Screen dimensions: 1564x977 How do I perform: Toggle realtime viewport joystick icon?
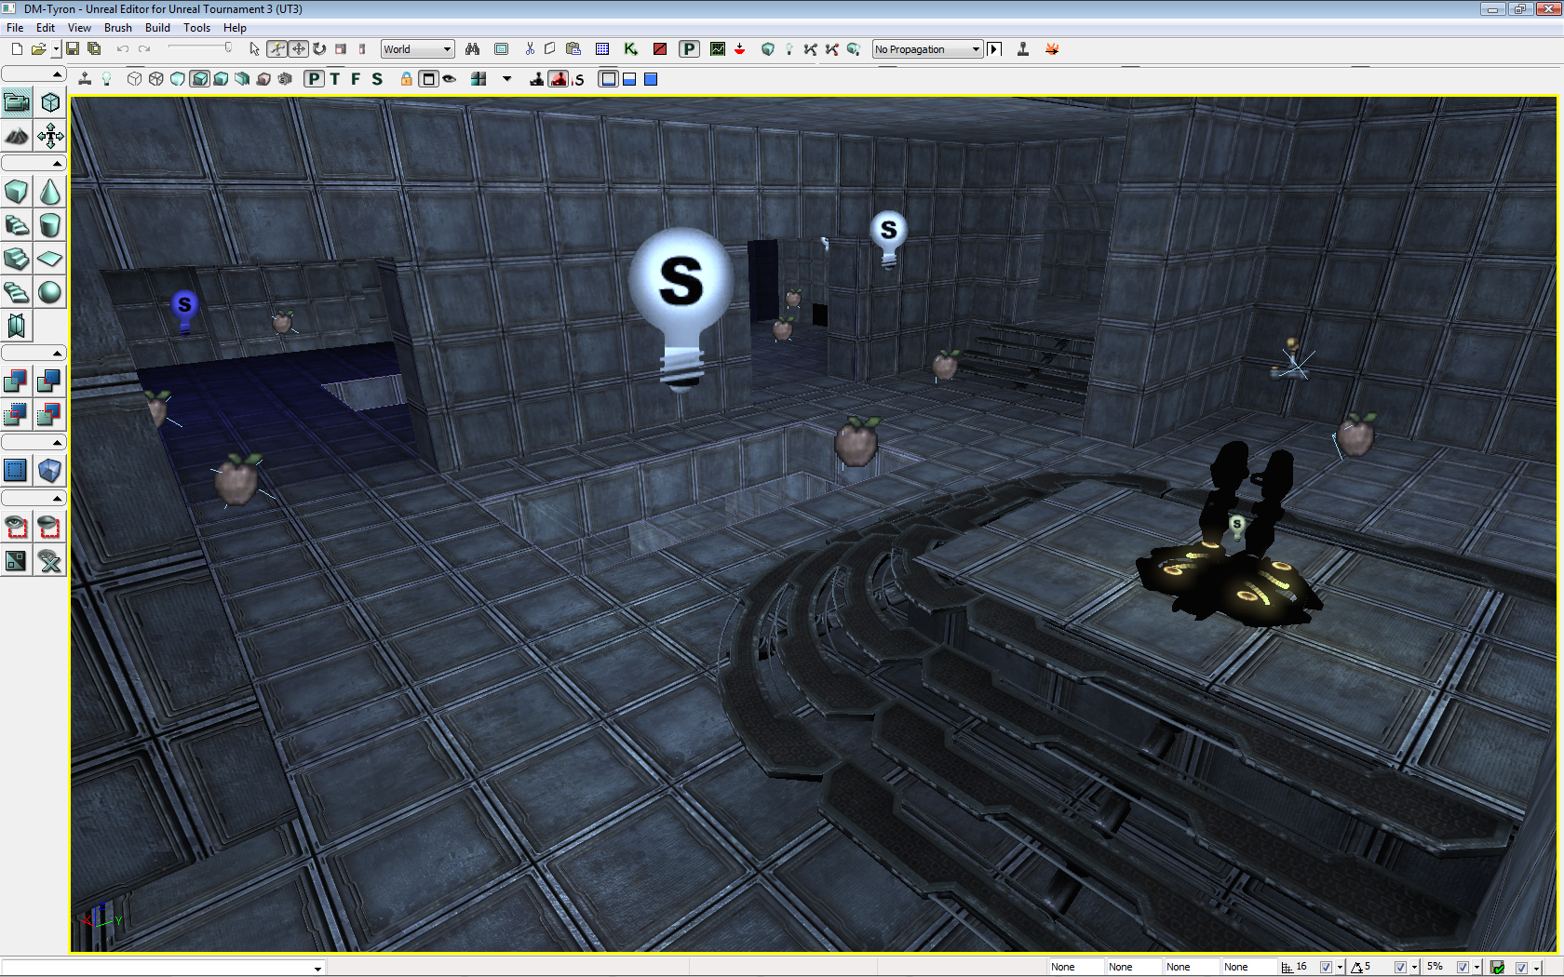point(85,79)
